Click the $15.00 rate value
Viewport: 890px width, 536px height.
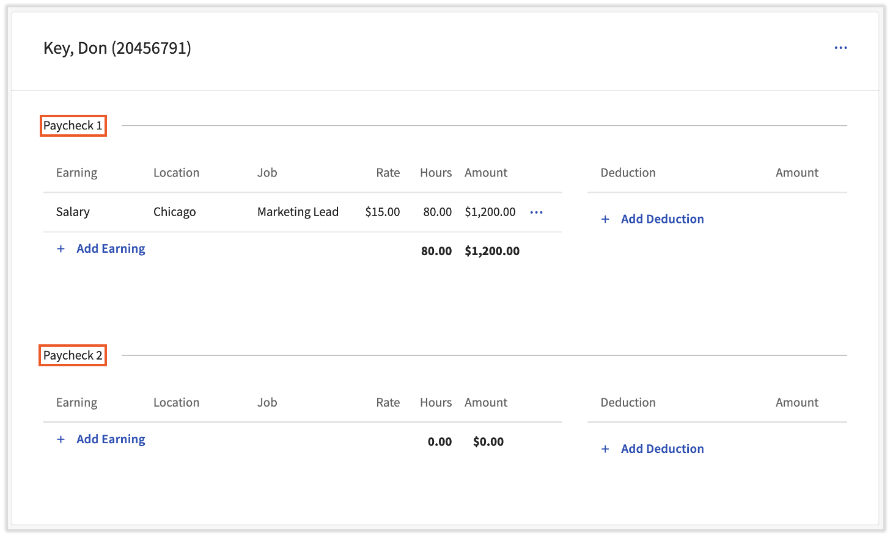coord(383,212)
